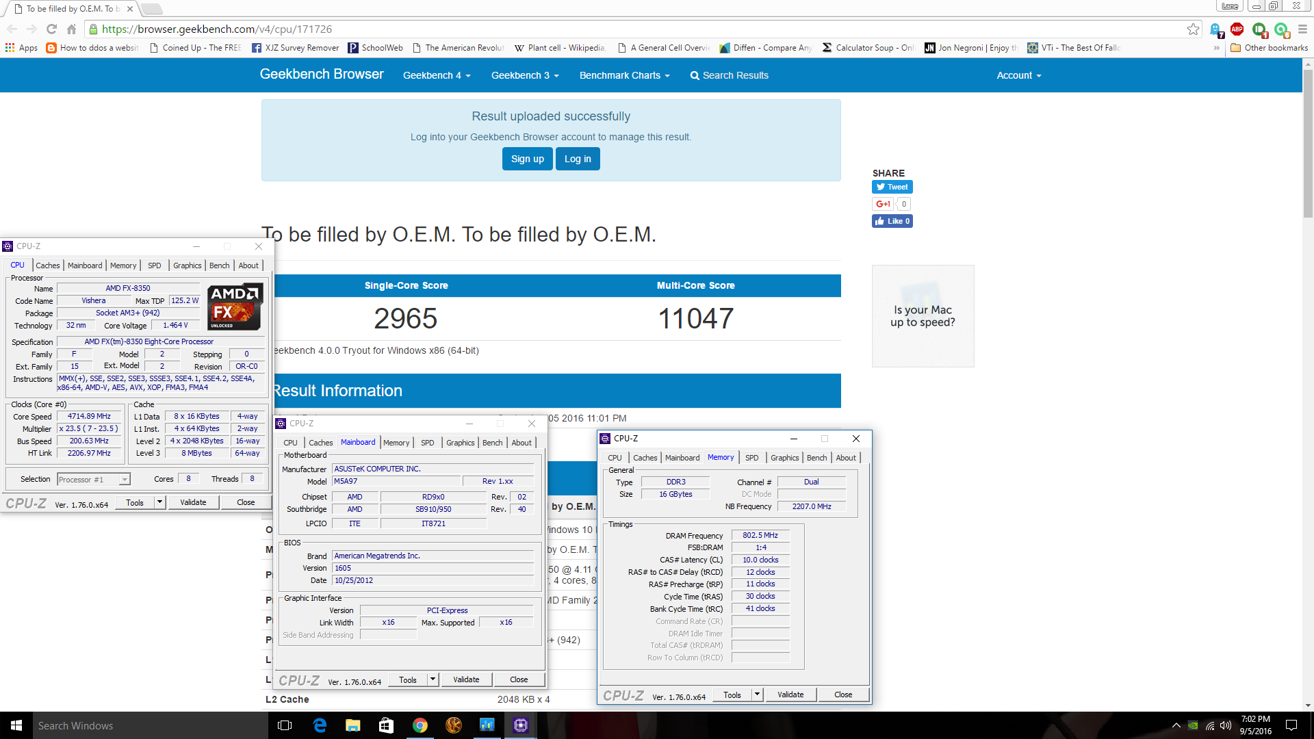Click the Core Speed 4714.89 MHz value
Viewport: 1314px width, 739px height.
point(89,416)
